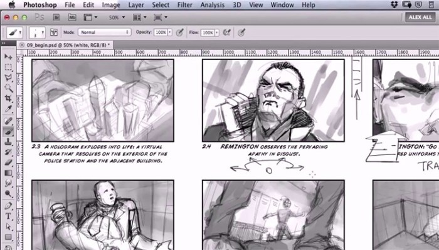Open the Layer menu
The width and height of the screenshot is (439, 250).
[x=136, y=5]
